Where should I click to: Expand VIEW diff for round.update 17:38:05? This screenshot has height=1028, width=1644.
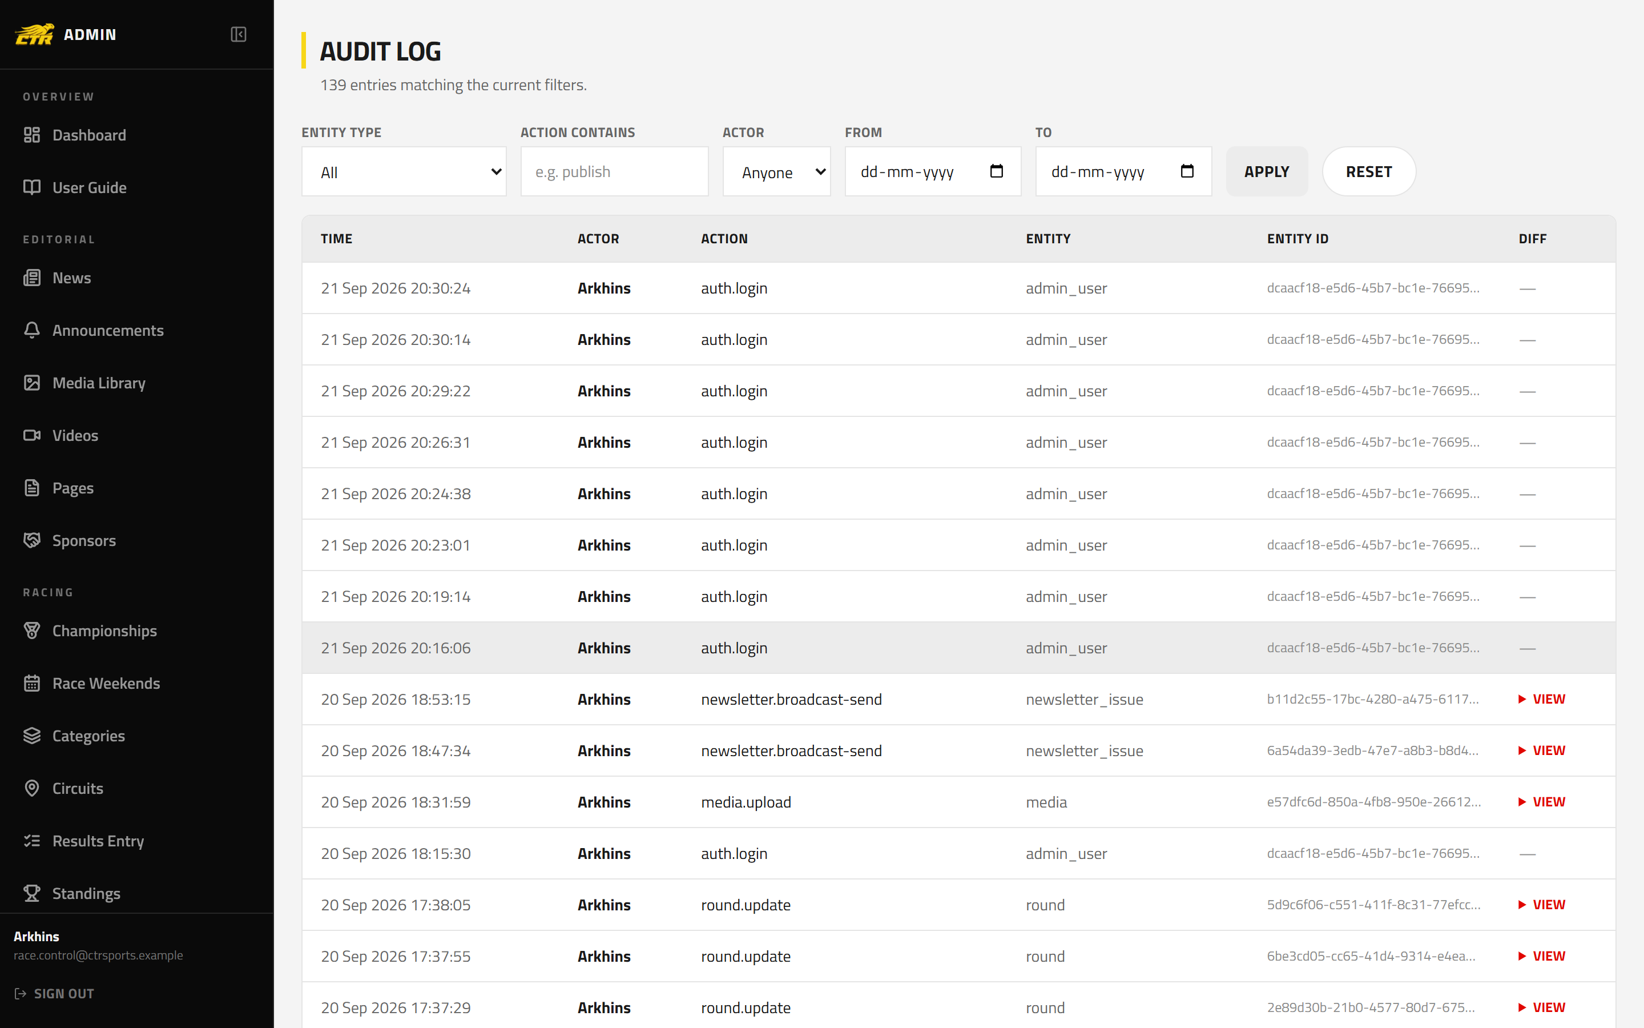pos(1541,905)
